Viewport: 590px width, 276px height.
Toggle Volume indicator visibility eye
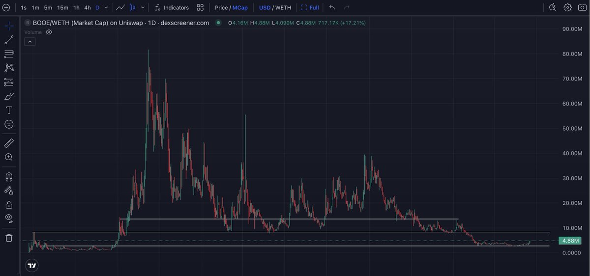tap(49, 32)
